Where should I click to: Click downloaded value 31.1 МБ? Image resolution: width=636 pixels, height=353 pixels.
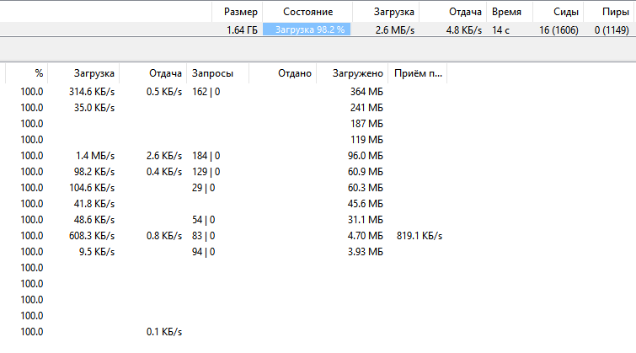(365, 220)
